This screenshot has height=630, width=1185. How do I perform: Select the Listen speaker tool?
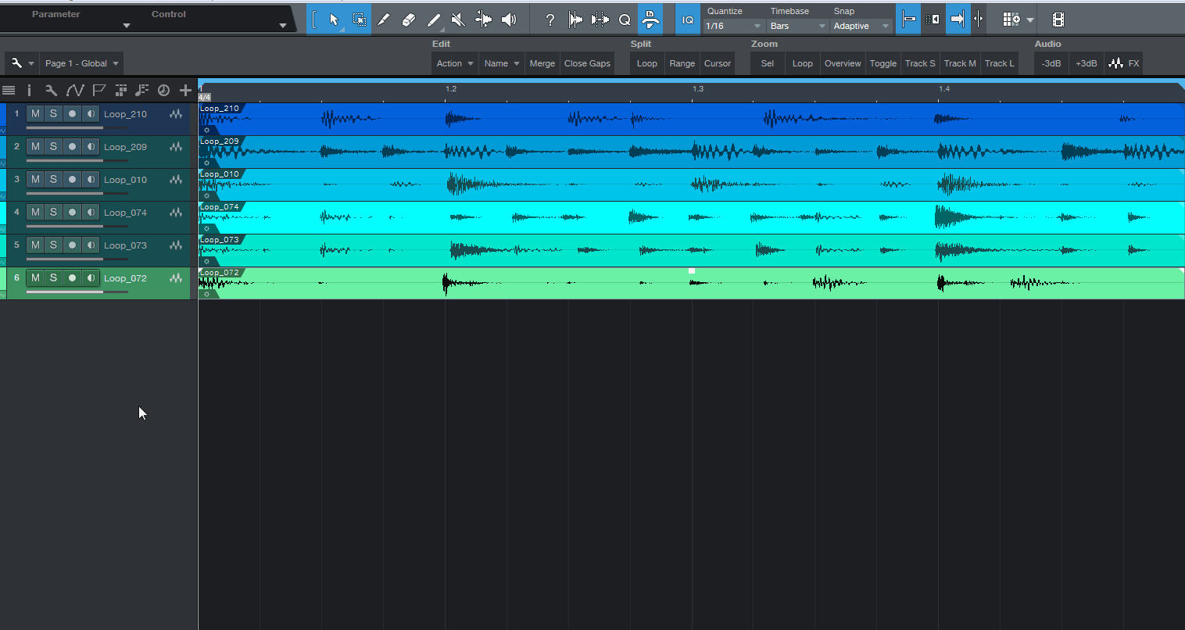(x=509, y=20)
